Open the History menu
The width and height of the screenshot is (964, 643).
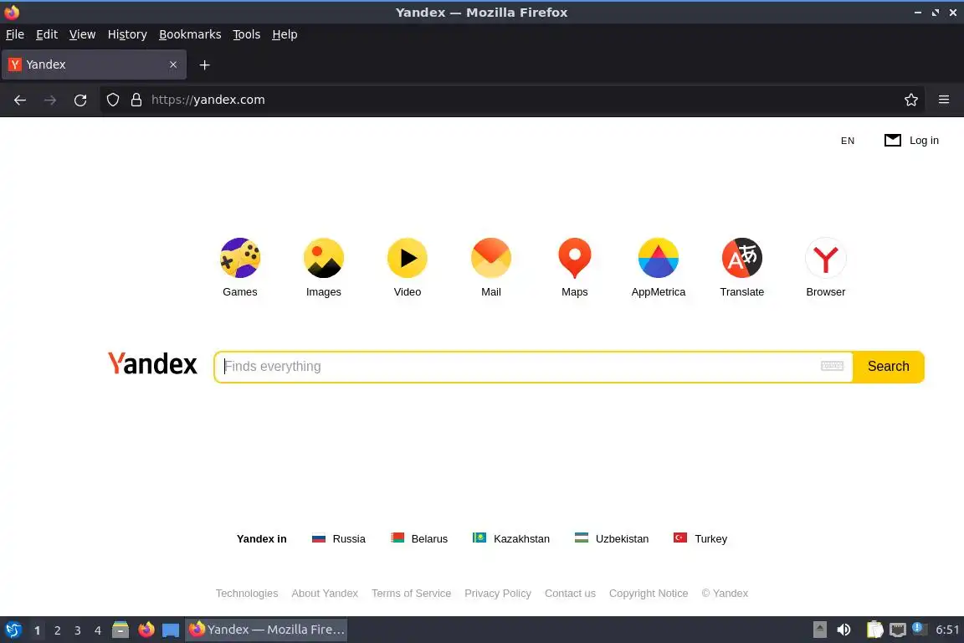click(127, 34)
